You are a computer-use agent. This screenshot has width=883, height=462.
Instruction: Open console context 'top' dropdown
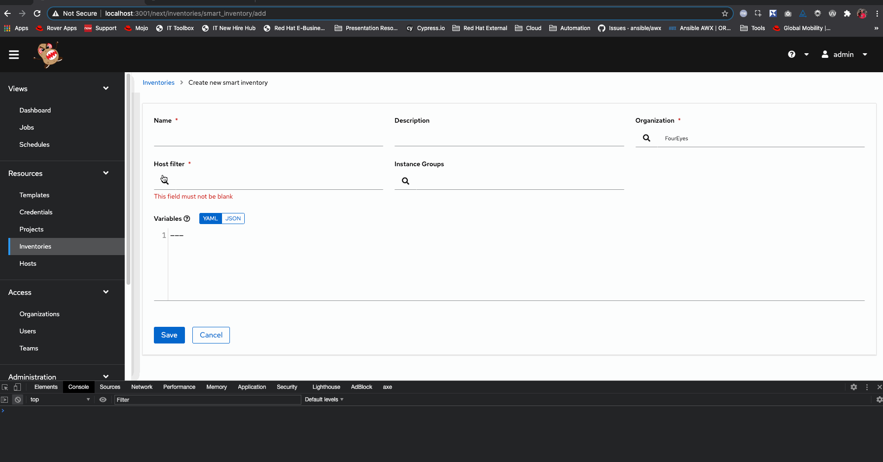(x=60, y=400)
